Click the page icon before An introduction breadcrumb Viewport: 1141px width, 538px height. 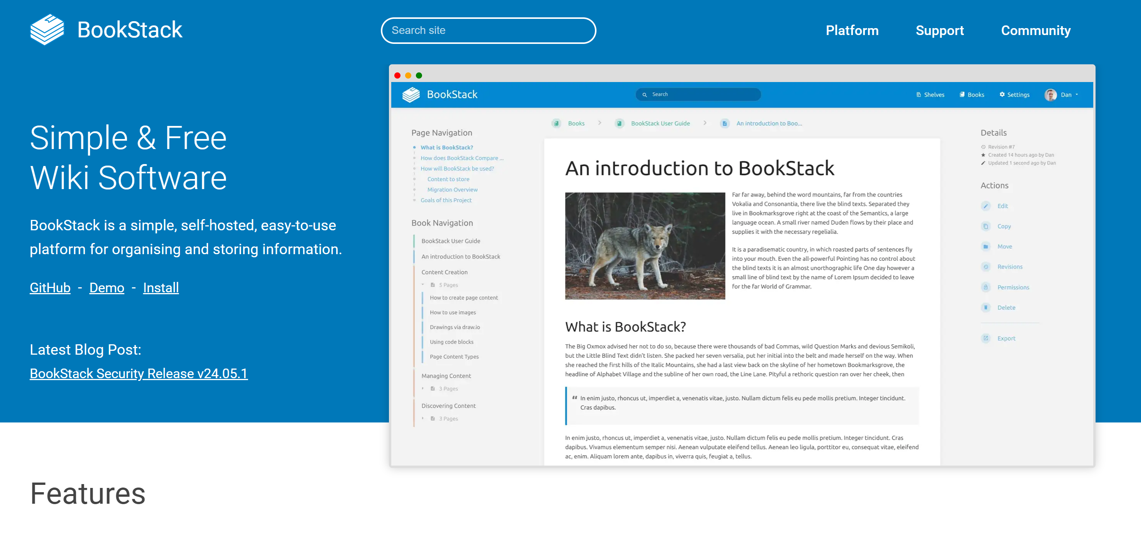(x=725, y=124)
